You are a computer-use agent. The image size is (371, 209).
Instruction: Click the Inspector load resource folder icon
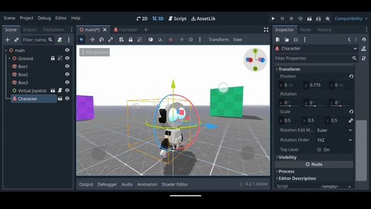click(x=286, y=39)
